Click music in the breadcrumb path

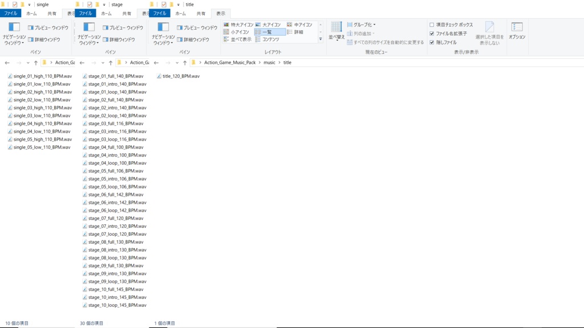tap(269, 63)
